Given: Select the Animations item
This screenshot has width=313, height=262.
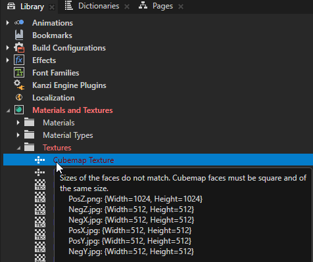Looking at the screenshot, I should (x=53, y=23).
